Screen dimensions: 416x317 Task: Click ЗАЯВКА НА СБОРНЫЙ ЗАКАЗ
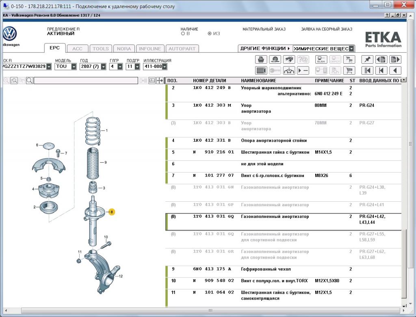[327, 29]
